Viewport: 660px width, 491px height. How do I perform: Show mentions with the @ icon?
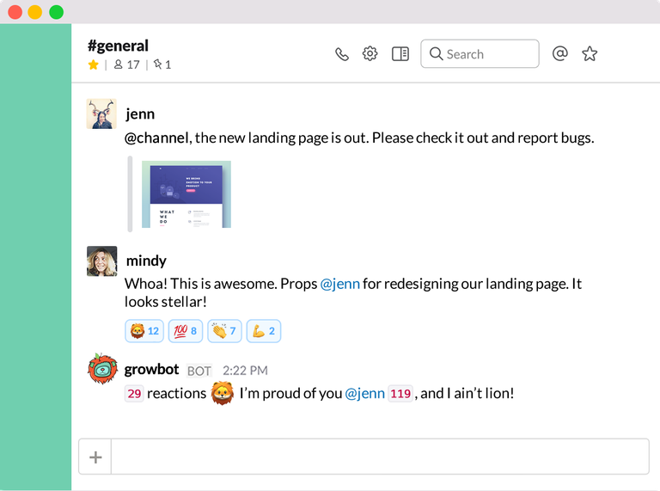[559, 54]
